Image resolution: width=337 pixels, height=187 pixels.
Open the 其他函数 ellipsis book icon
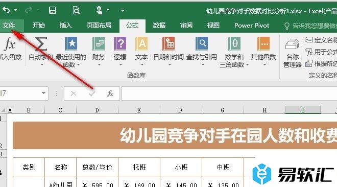[263, 43]
